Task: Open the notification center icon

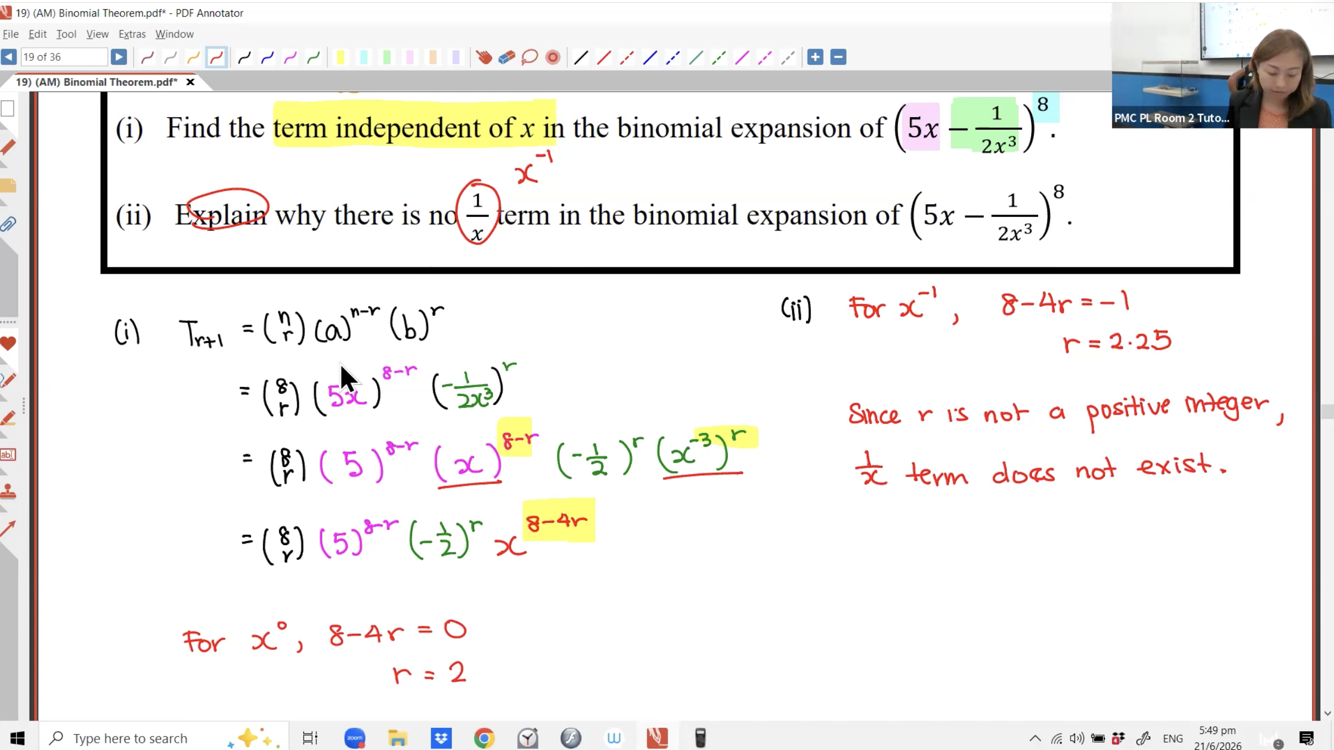Action: click(x=1307, y=738)
